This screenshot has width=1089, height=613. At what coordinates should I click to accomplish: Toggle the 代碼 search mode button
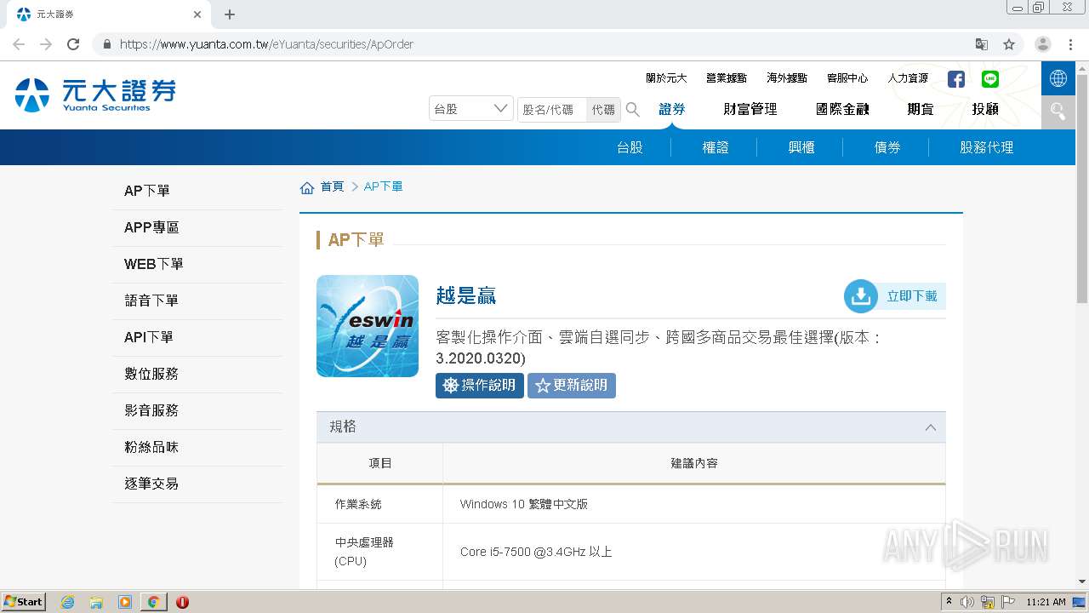click(603, 110)
